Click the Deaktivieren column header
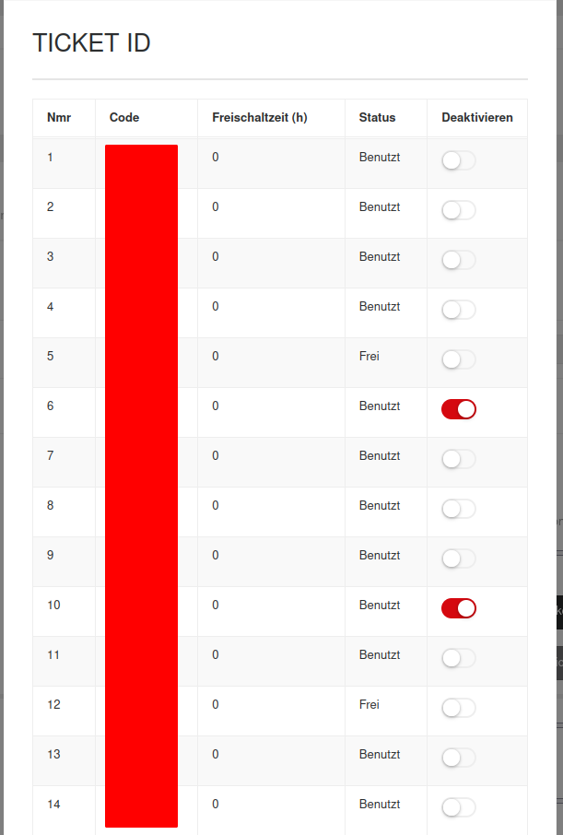This screenshot has height=835, width=563. click(476, 118)
